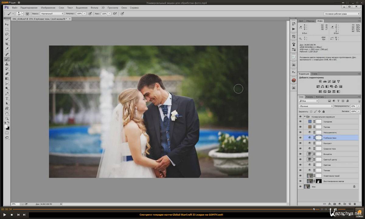Select the Horizontal Type tool
Image resolution: width=365 pixels, height=219 pixels.
pyautogui.click(x=7, y=99)
